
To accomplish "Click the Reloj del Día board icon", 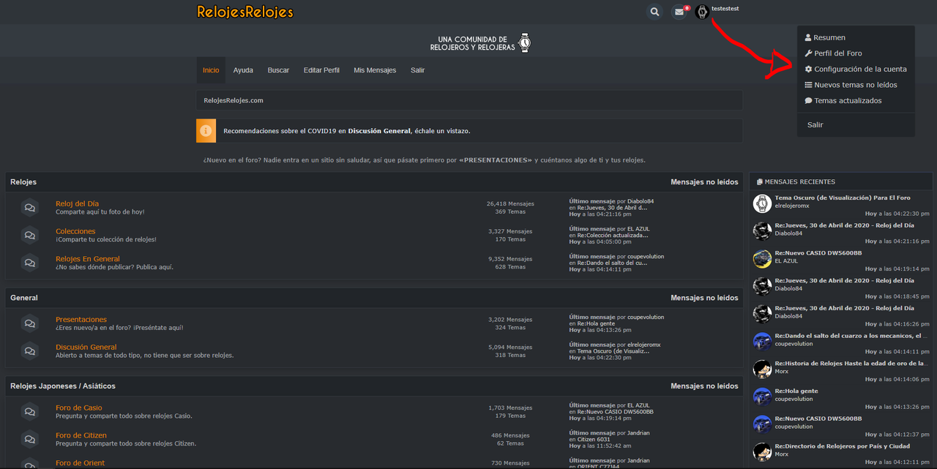I will point(29,208).
